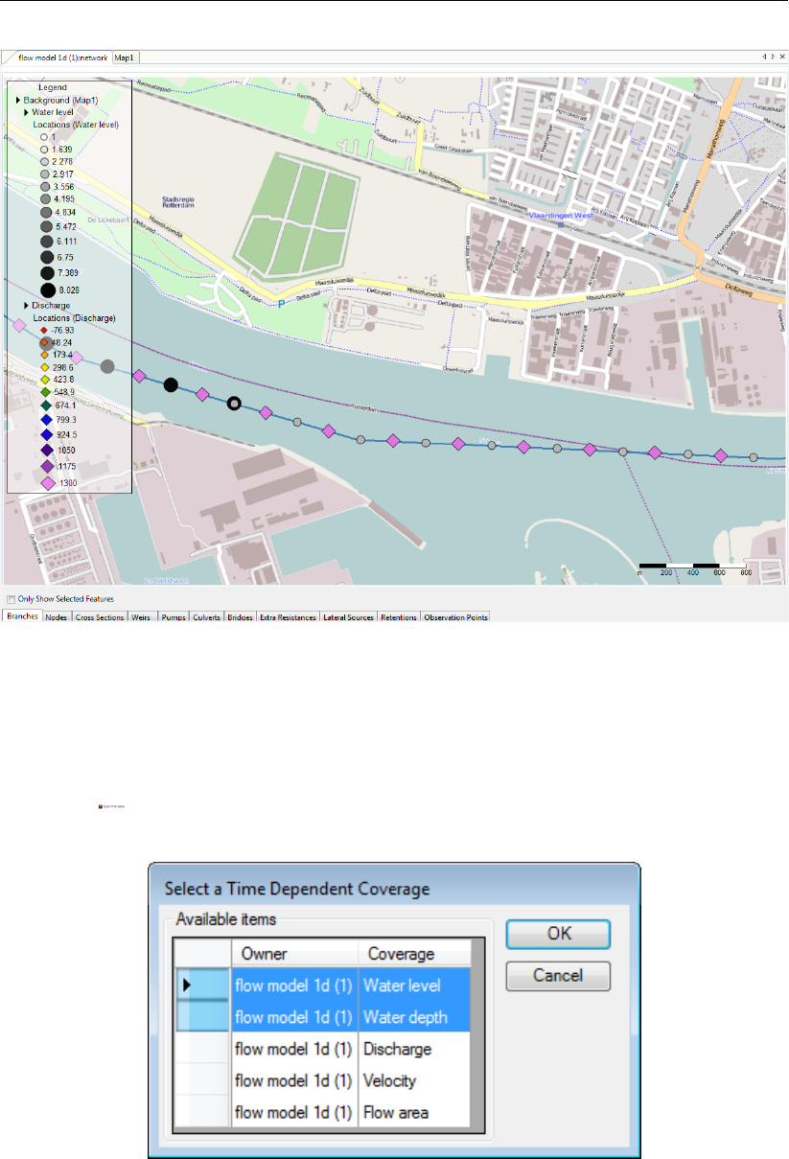
Task: Click the yellow diamond symbol for 298.6
Action: click(44, 367)
